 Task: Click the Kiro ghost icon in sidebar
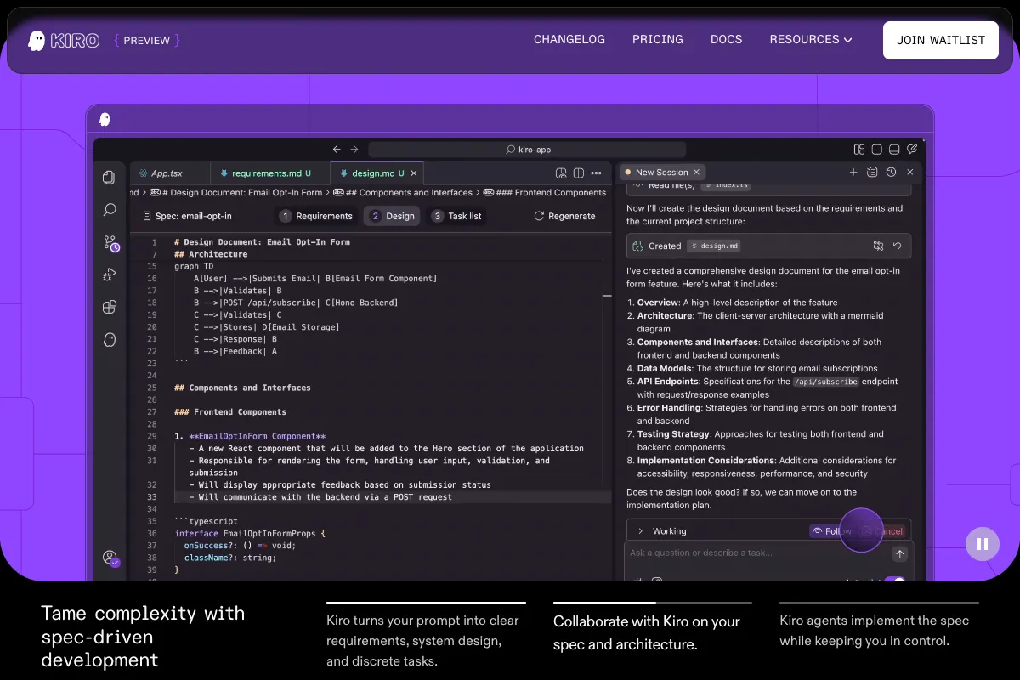(109, 339)
